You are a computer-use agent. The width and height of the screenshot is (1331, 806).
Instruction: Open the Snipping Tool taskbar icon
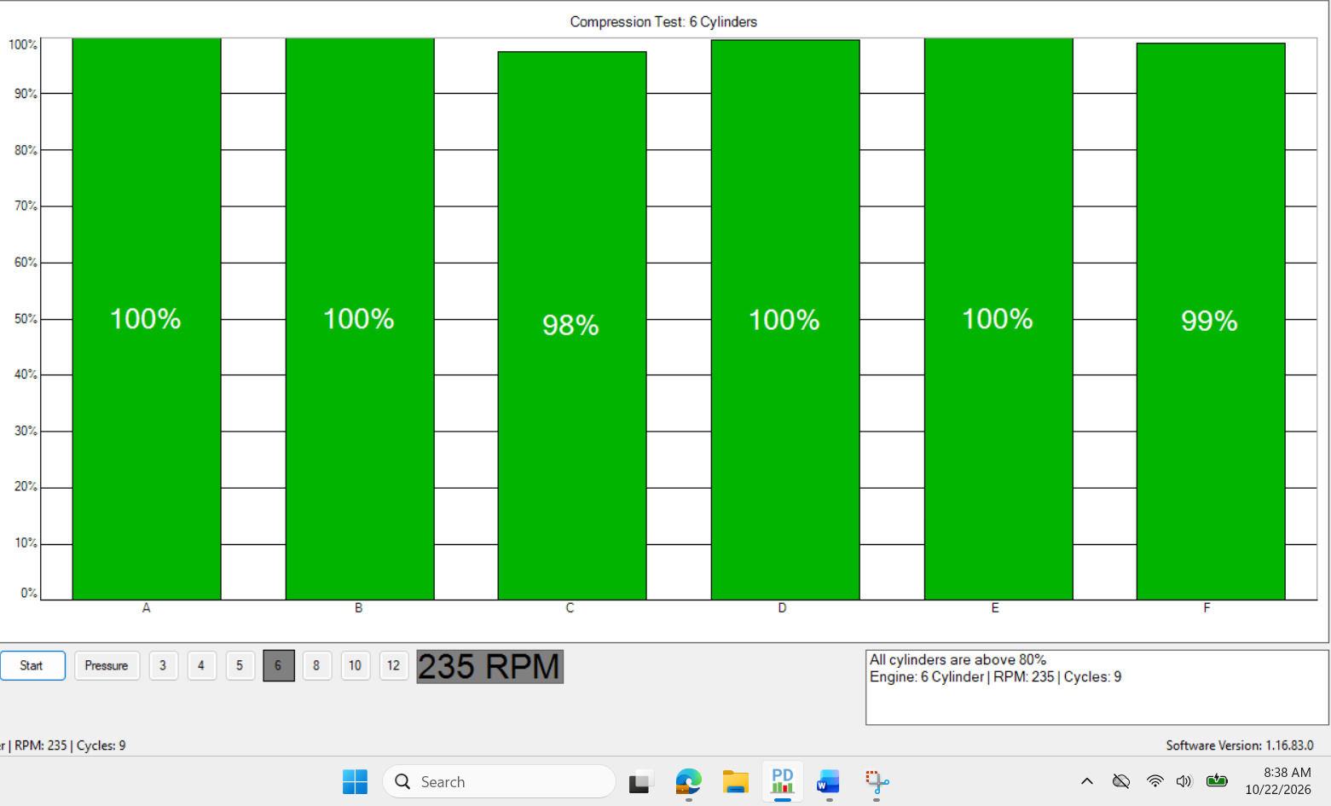click(877, 781)
